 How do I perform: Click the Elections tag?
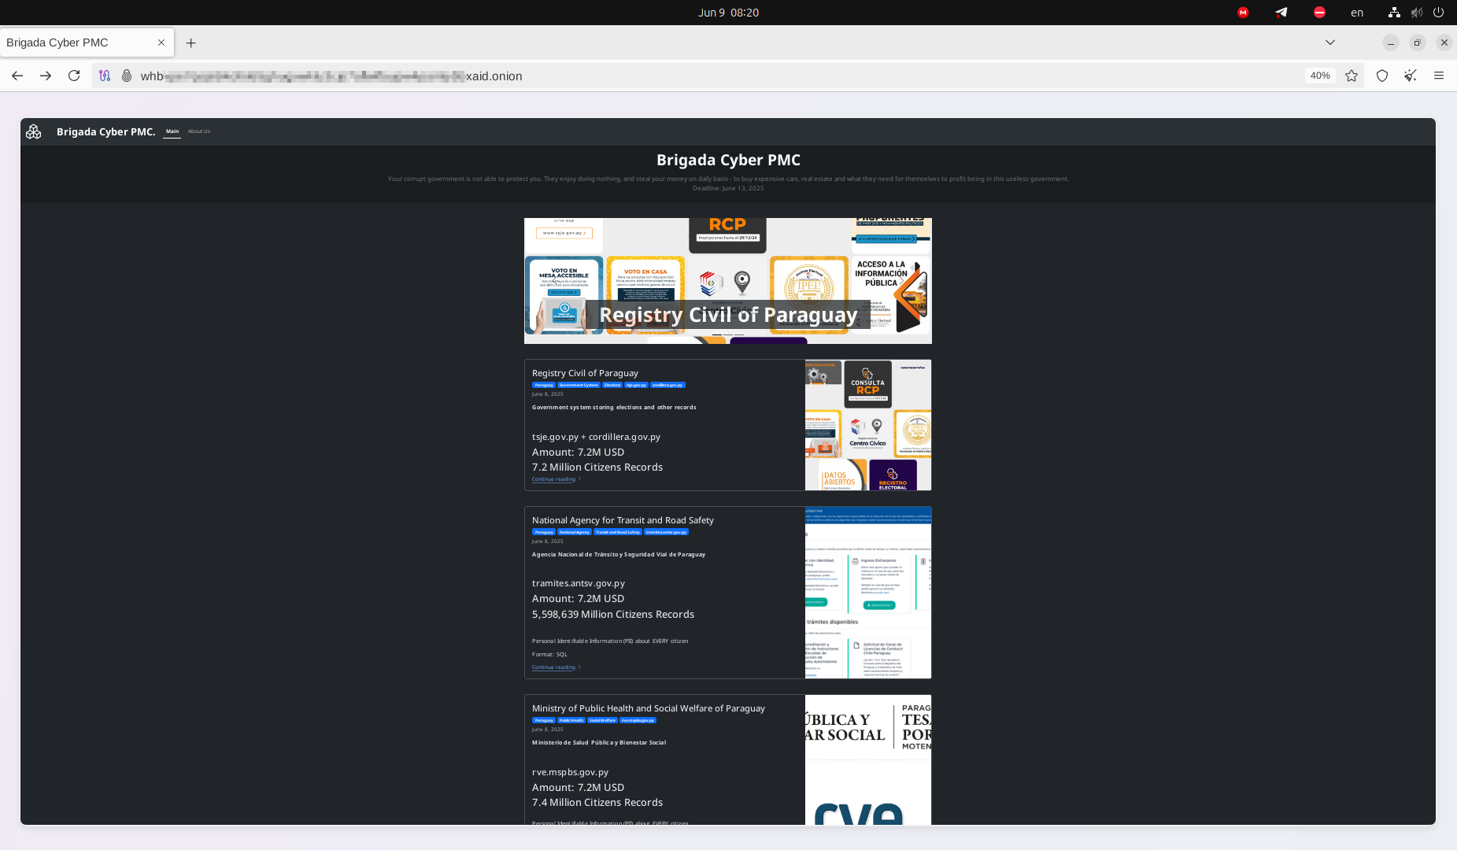612,385
